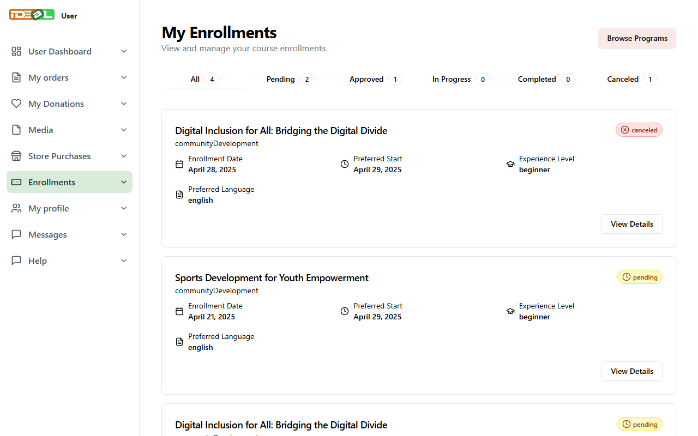Click calendar icon beside April 21, 2025 enrollment date
Viewport: 698px width, 436px height.
tap(179, 311)
